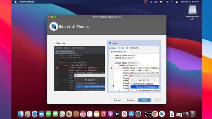Open Mail from the Dock
The width and height of the screenshot is (212, 119).
coord(41,114)
